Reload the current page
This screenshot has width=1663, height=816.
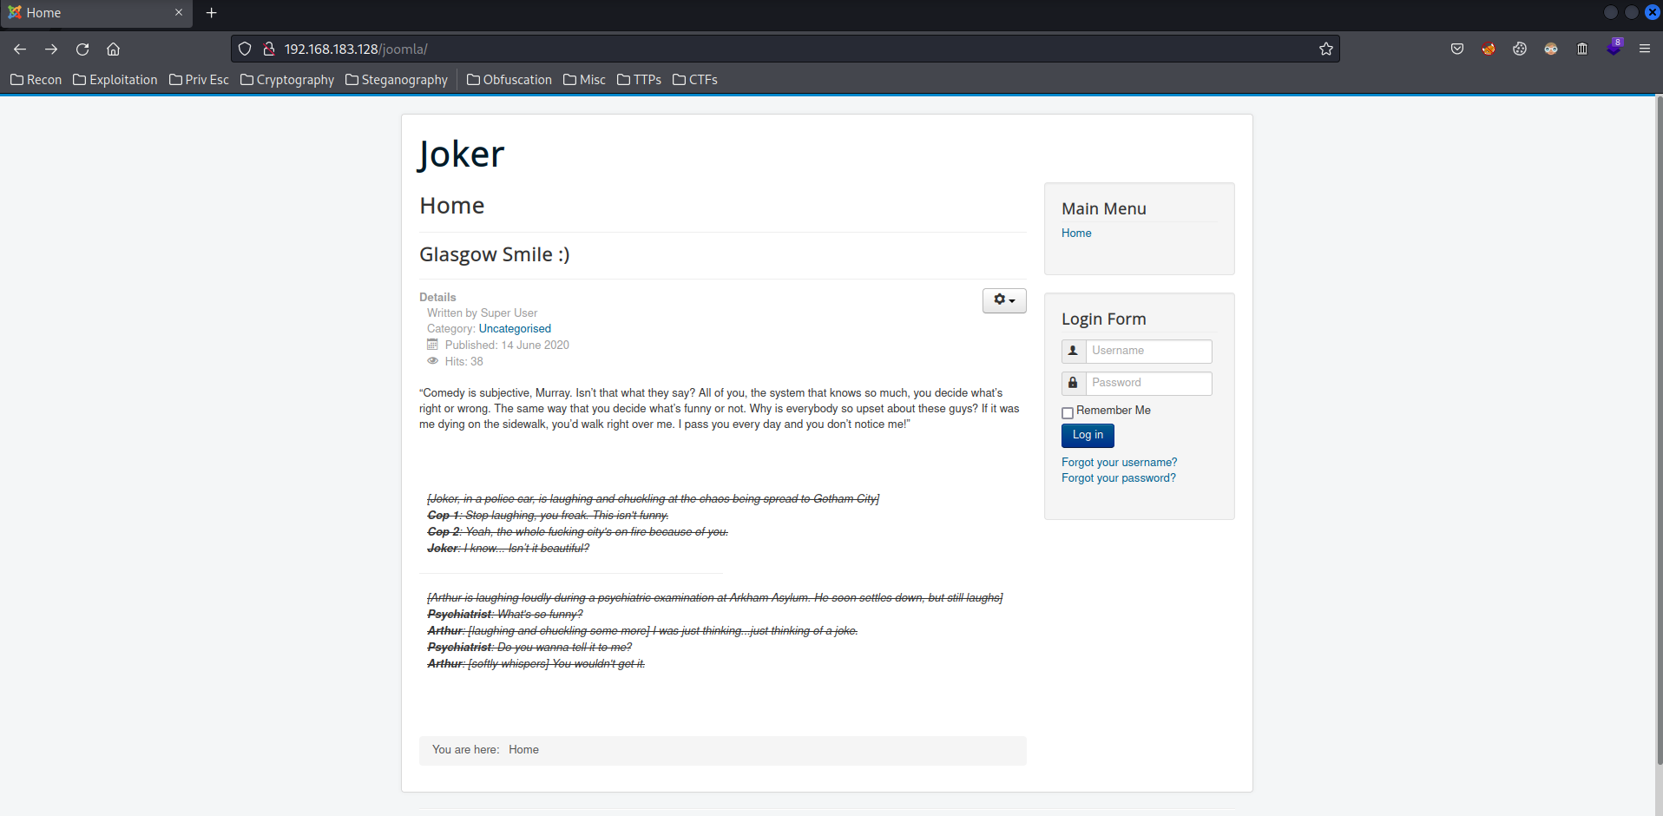82,49
